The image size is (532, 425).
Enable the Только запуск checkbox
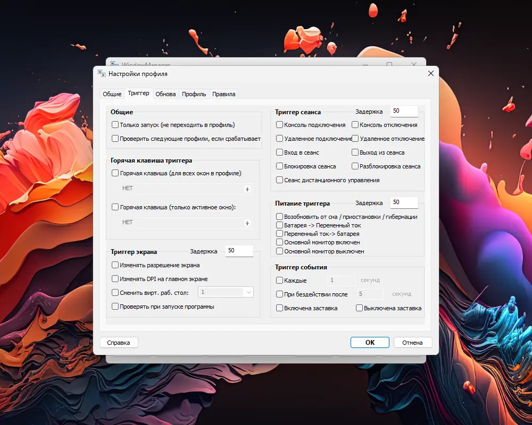point(114,124)
